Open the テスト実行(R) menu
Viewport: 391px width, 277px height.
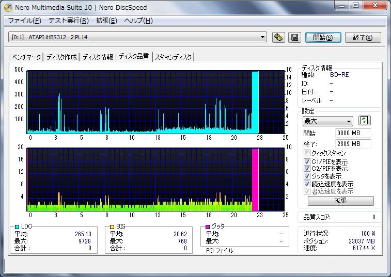tap(69, 21)
